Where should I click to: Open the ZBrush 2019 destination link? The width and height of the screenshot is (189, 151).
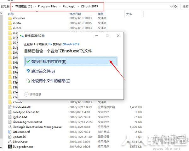(x=71, y=44)
